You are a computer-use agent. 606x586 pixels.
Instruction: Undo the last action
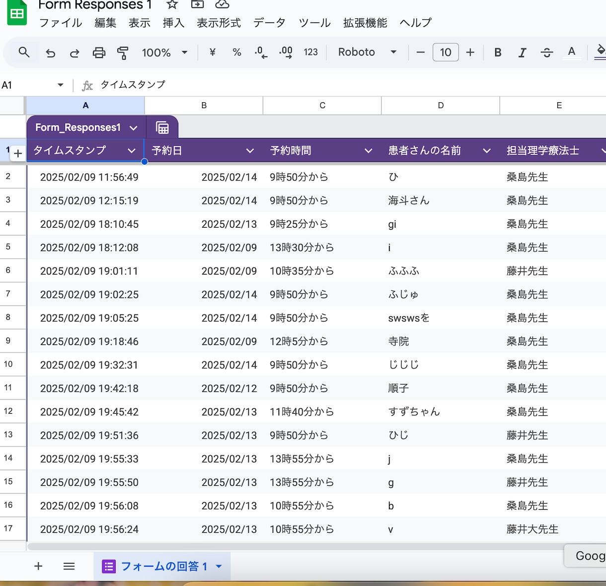(51, 53)
